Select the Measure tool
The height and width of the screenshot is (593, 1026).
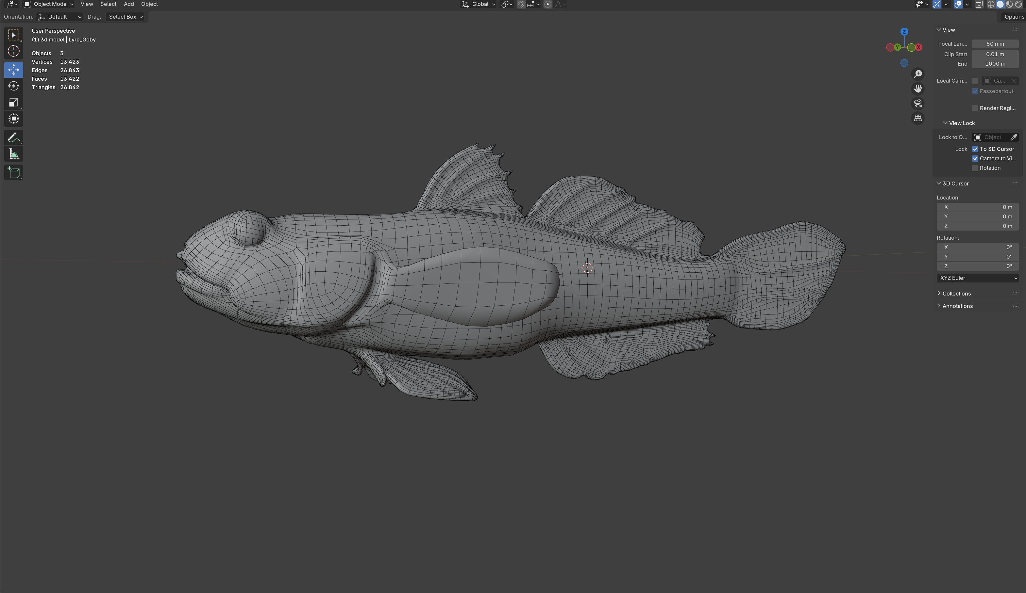[x=13, y=154]
